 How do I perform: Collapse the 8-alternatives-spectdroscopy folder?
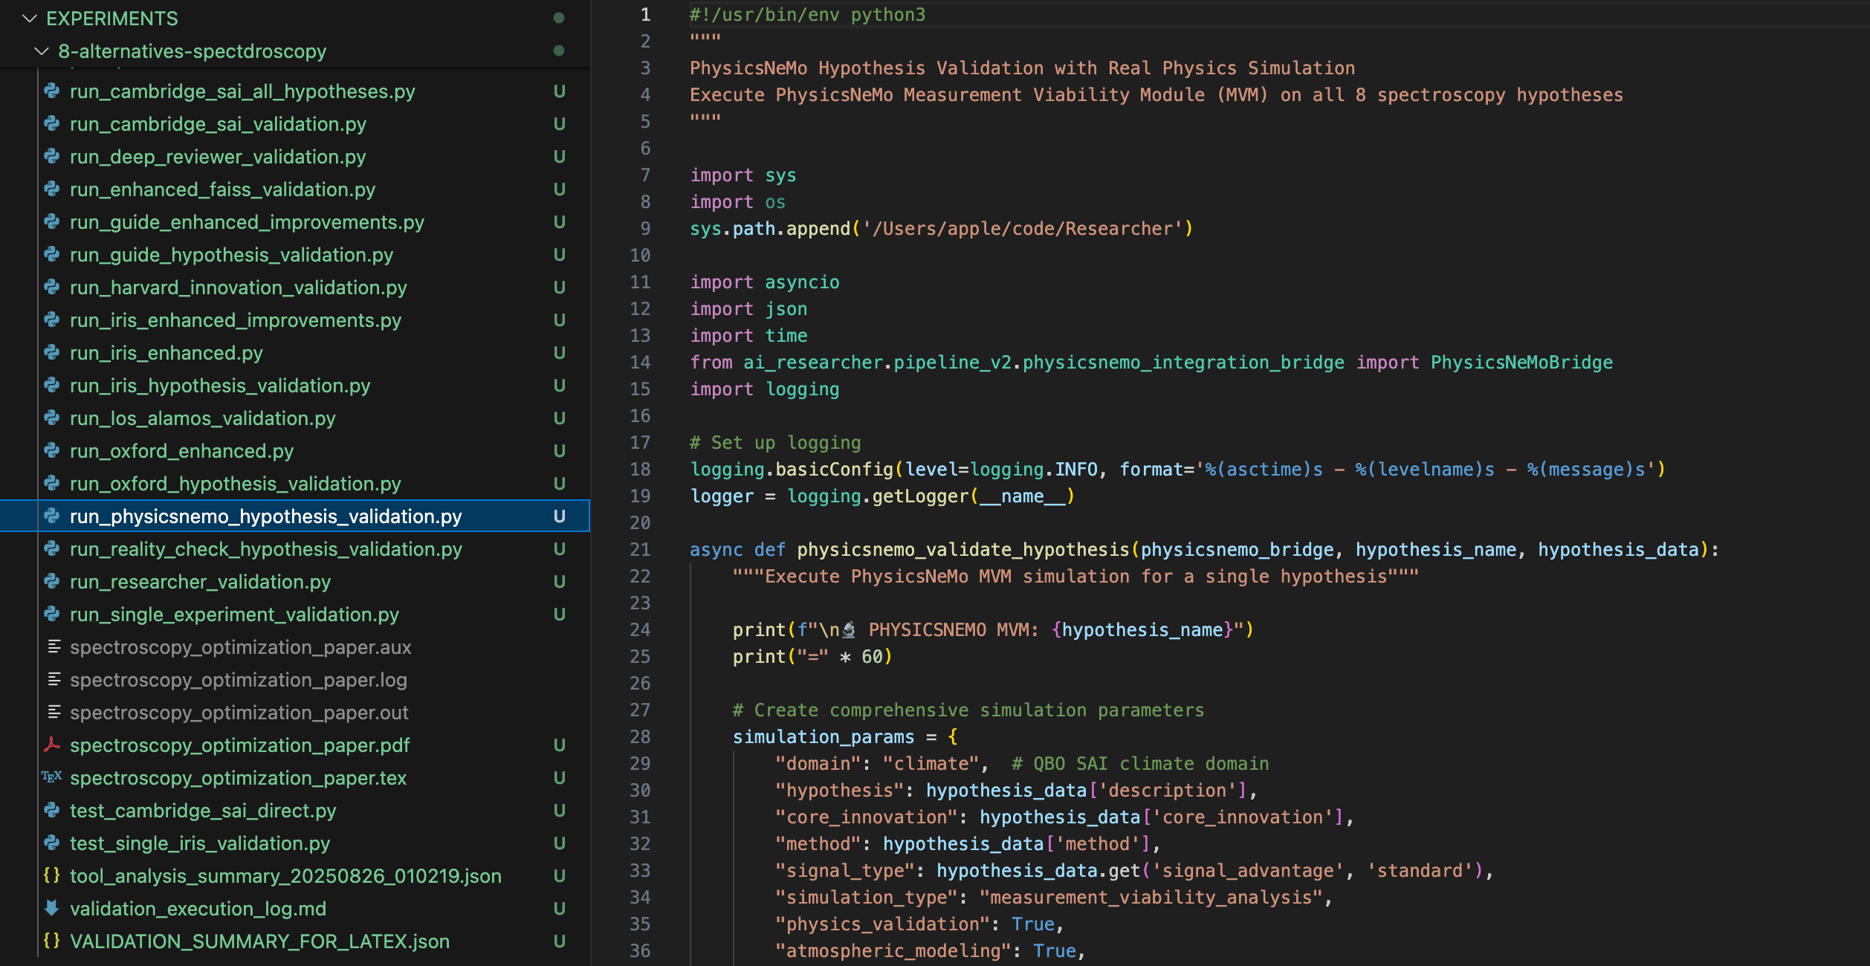pyautogui.click(x=41, y=51)
